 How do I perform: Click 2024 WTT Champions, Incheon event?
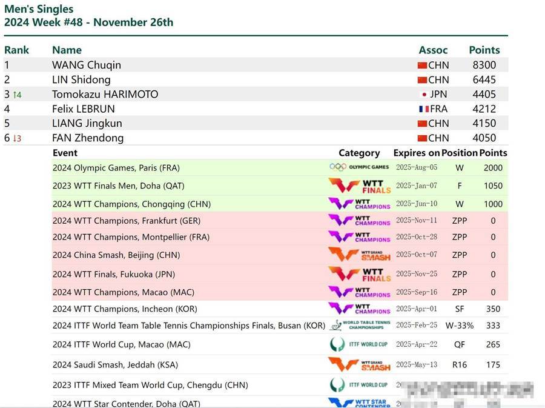coord(125,309)
